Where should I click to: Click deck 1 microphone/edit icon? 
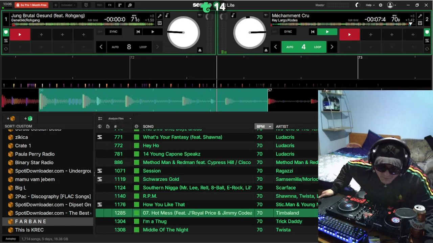click(x=160, y=16)
